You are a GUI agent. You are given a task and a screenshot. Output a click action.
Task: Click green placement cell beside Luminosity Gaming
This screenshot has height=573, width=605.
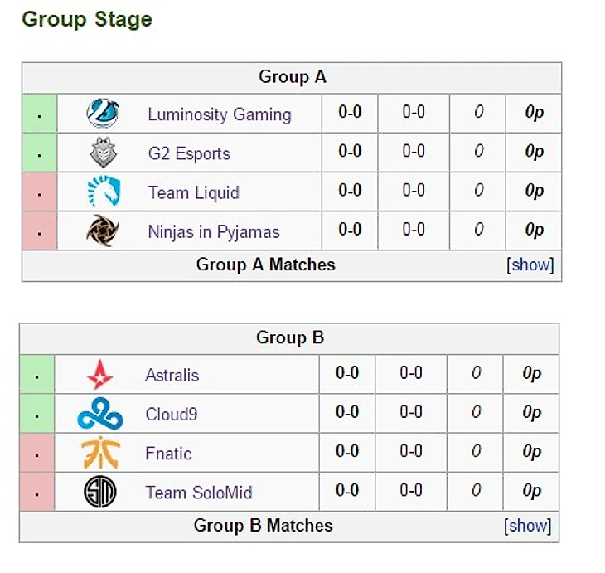tap(39, 114)
